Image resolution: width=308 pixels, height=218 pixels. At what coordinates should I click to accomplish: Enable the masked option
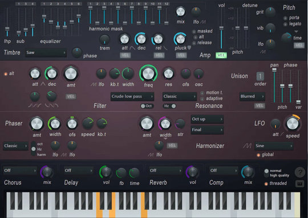[194, 31]
